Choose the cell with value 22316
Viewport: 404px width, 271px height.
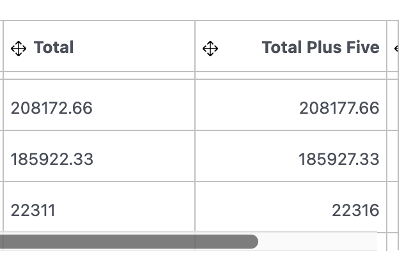[x=291, y=206]
